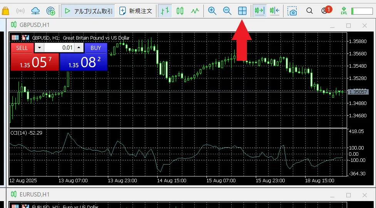The image size is (376, 208).
Task: Zoom out of the chart
Action: click(x=227, y=11)
